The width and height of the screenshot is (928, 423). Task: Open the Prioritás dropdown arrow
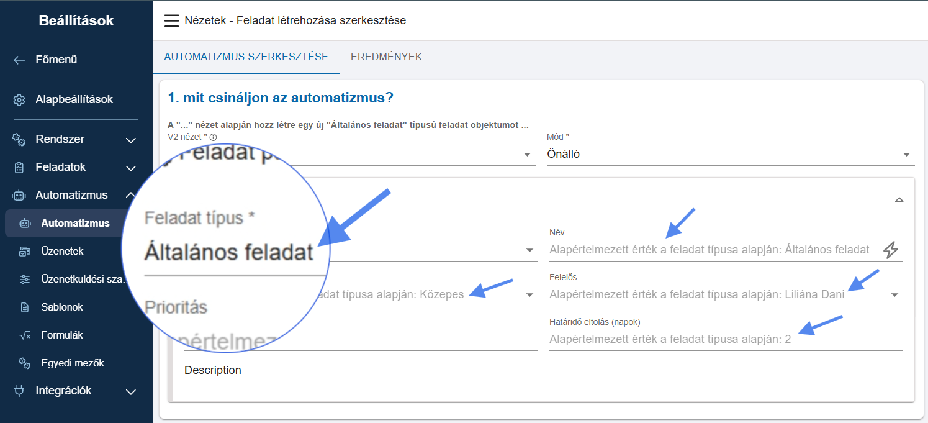click(529, 295)
